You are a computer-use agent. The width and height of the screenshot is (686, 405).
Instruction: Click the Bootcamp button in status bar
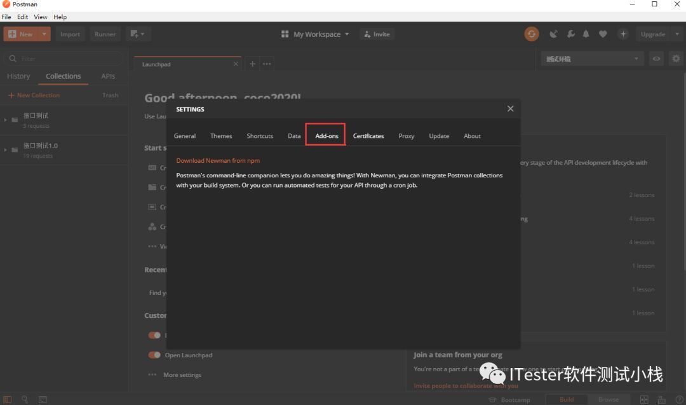(x=509, y=400)
